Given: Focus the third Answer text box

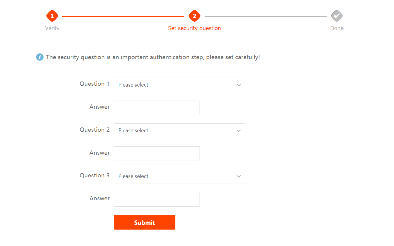Looking at the screenshot, I should click(157, 199).
